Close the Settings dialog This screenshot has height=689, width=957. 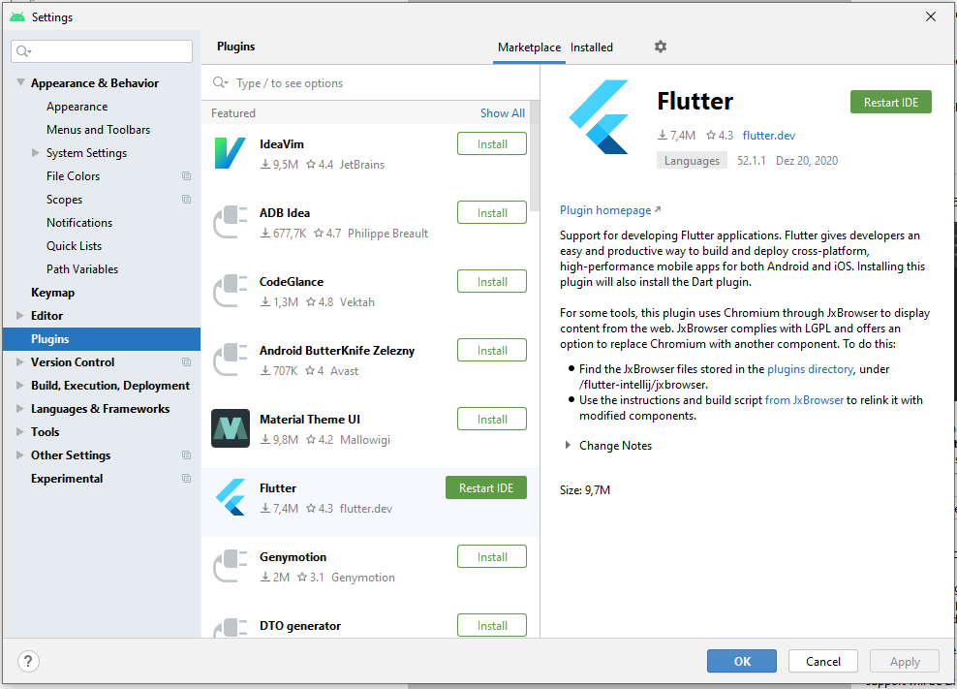[x=931, y=16]
